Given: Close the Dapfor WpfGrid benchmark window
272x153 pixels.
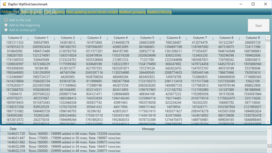Looking at the screenshot, I should click(266, 4).
